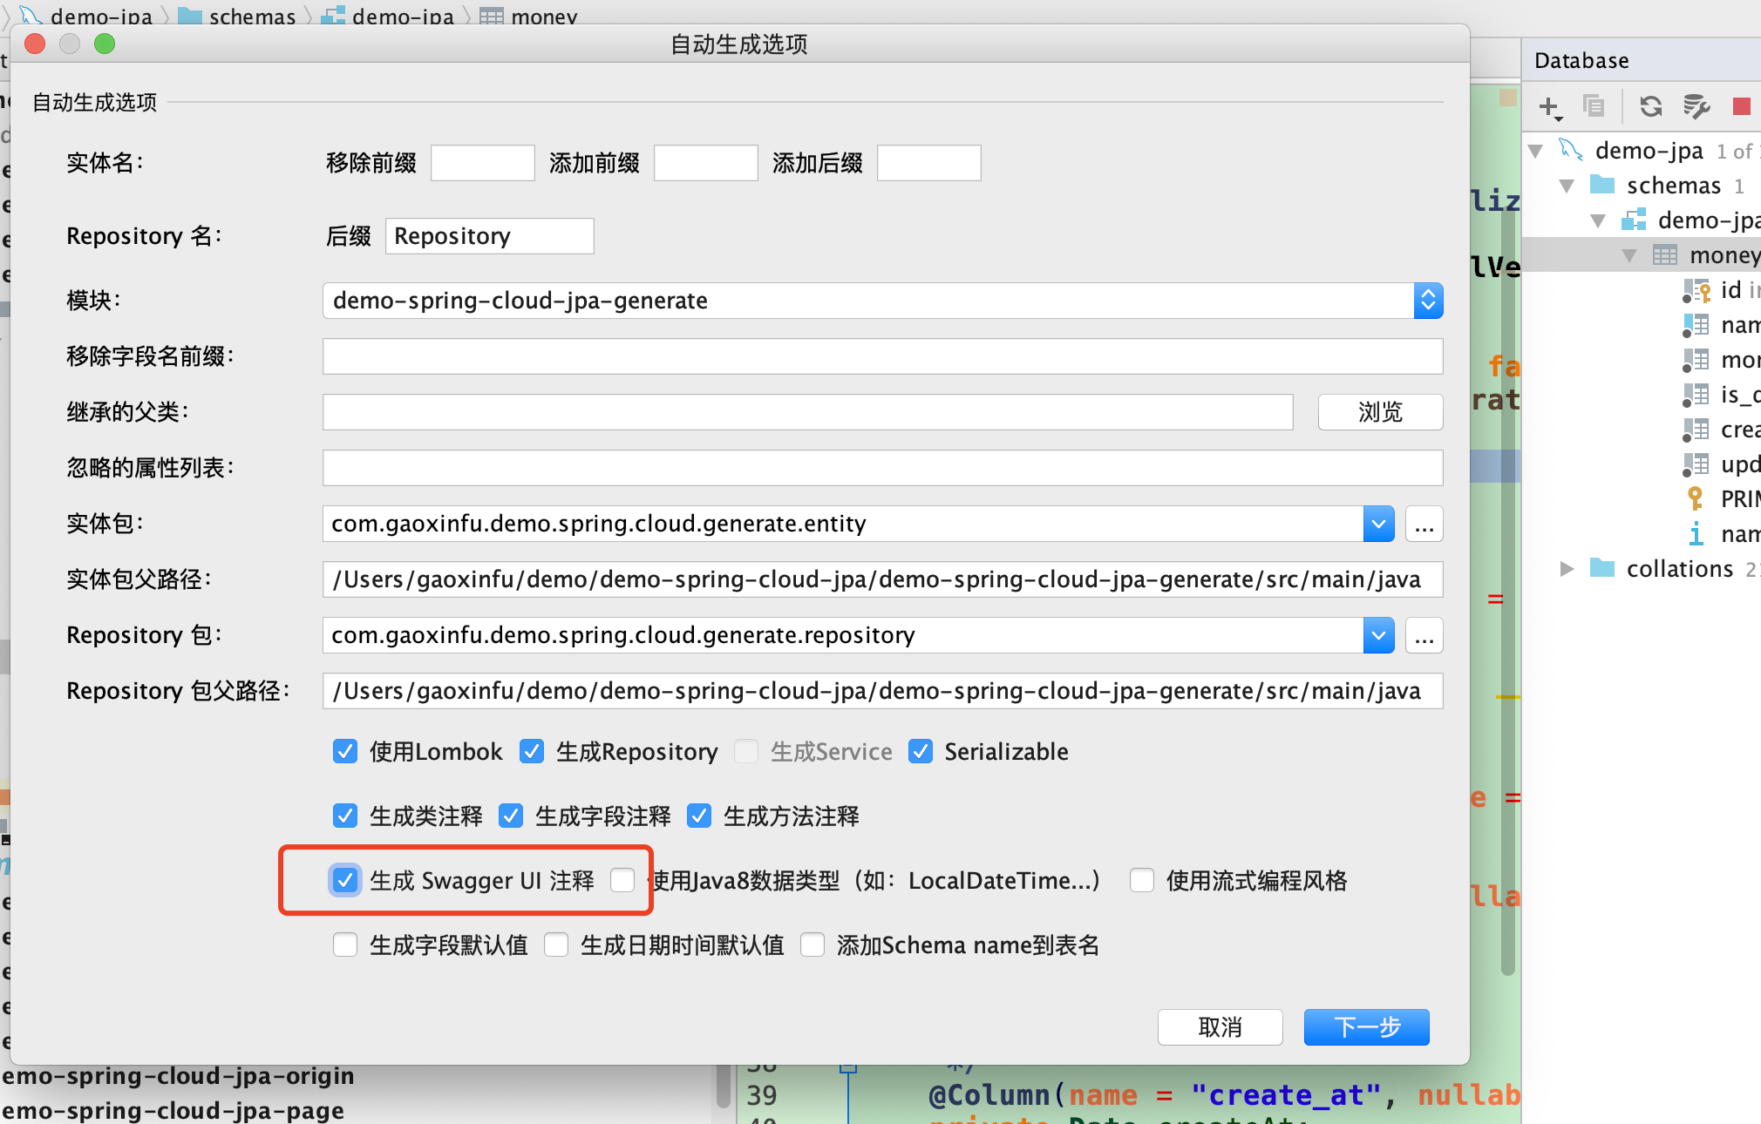
Task: Click the ellipsis button beside Repository 包
Action: pyautogui.click(x=1424, y=635)
